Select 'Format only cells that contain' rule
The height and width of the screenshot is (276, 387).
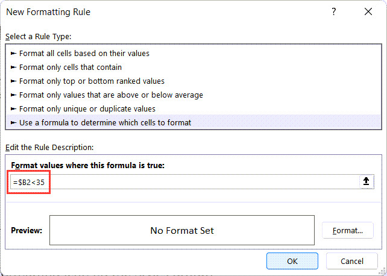click(x=70, y=67)
